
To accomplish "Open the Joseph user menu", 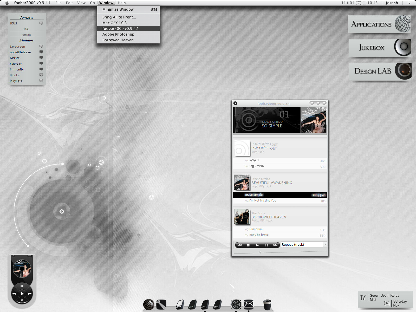I will 392,3.
